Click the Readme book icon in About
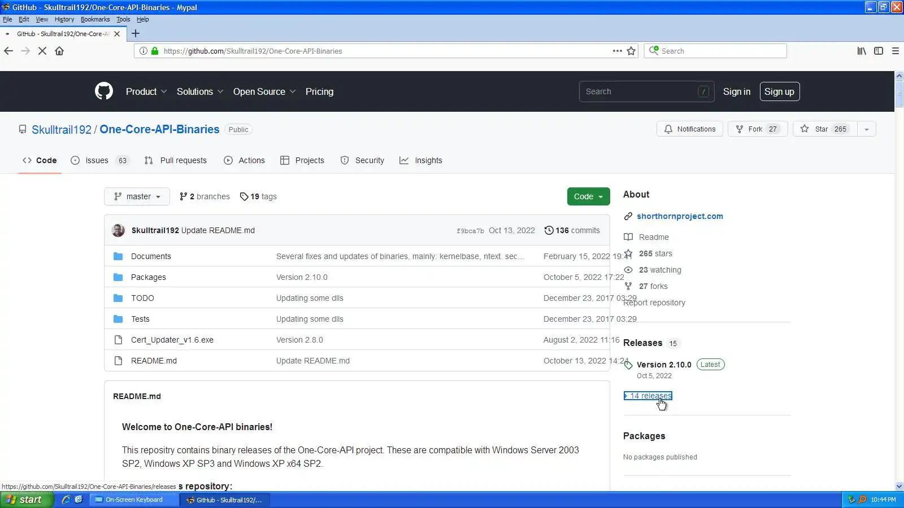The image size is (904, 508). pyautogui.click(x=628, y=237)
